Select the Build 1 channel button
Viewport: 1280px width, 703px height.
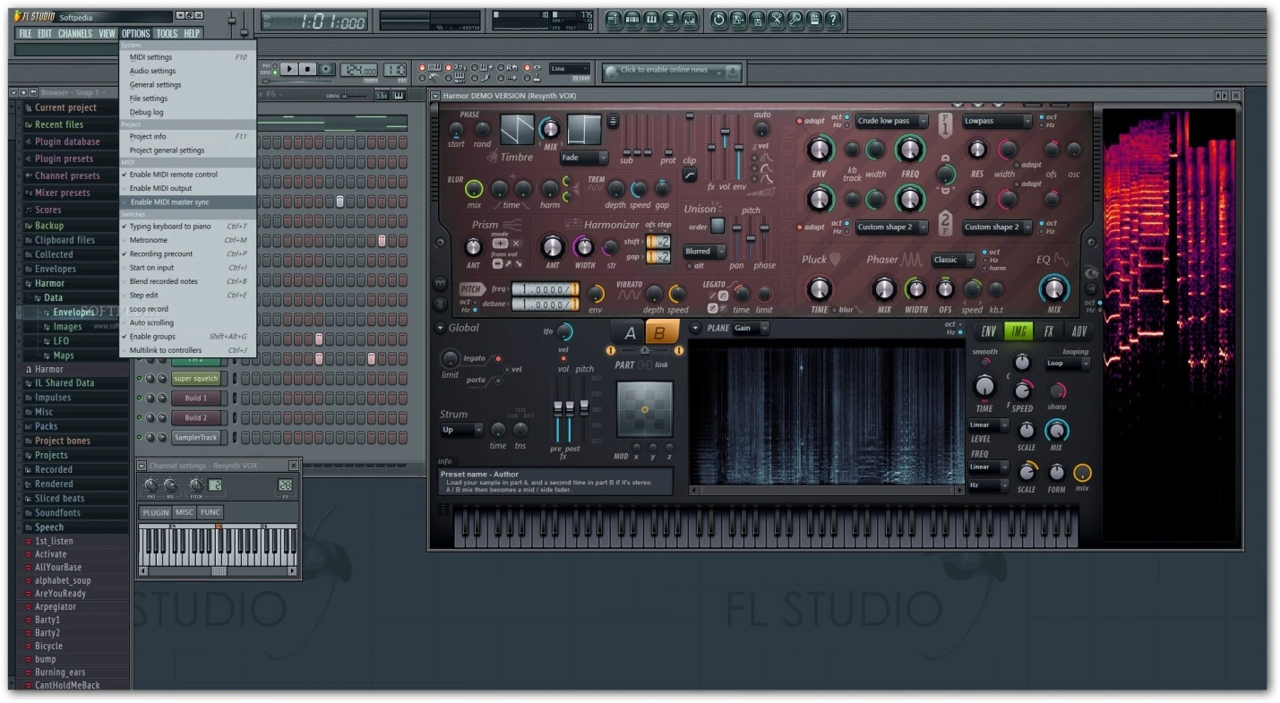pyautogui.click(x=196, y=399)
